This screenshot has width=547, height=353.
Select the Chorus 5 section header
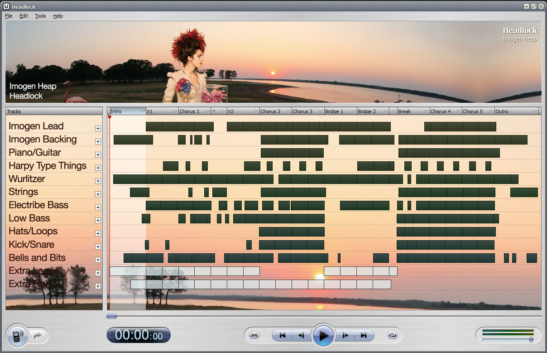(x=478, y=111)
